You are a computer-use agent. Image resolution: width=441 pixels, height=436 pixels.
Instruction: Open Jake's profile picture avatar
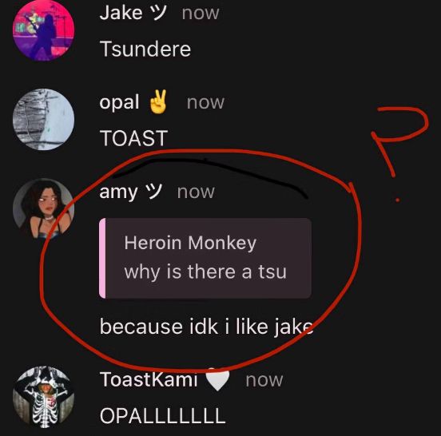[x=44, y=30]
